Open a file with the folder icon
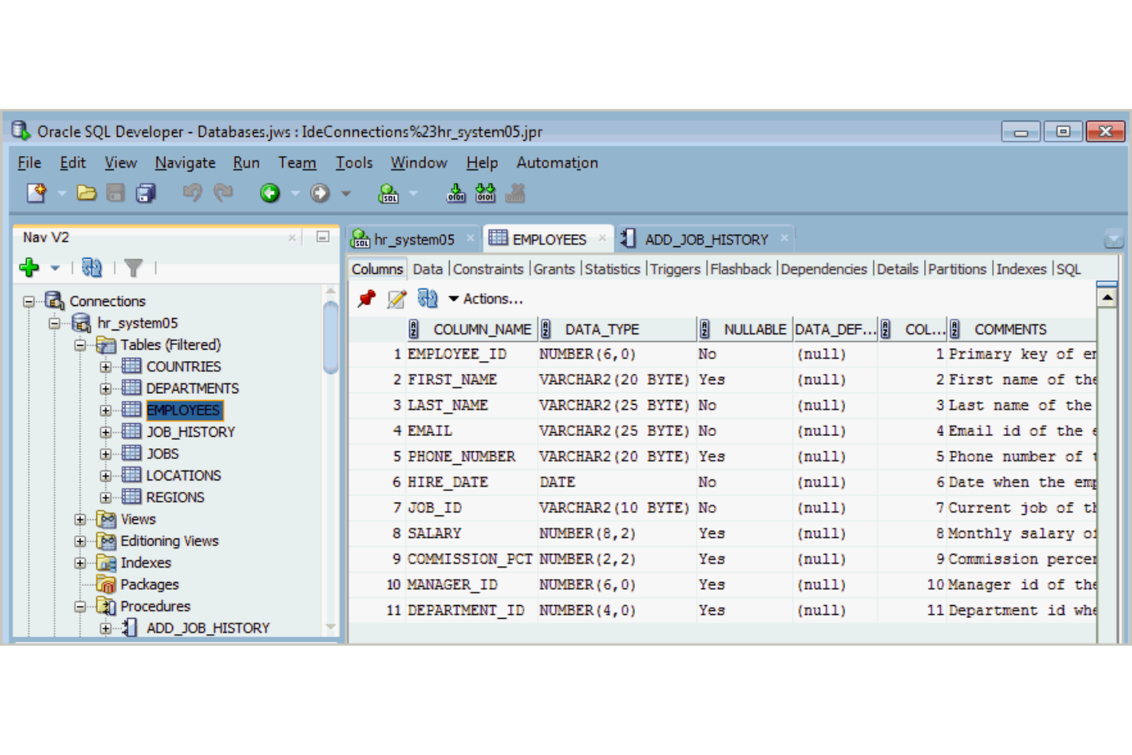1132x755 pixels. 86,193
